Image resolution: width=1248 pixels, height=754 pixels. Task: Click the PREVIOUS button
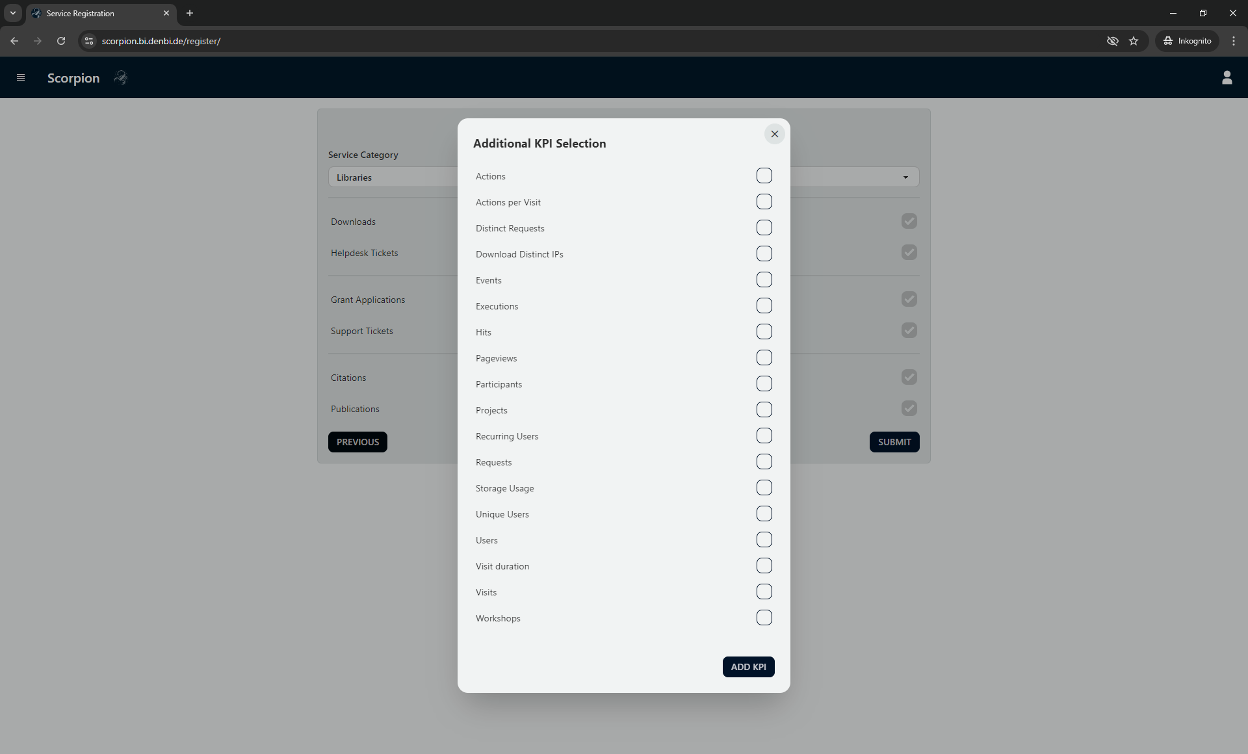[357, 442]
